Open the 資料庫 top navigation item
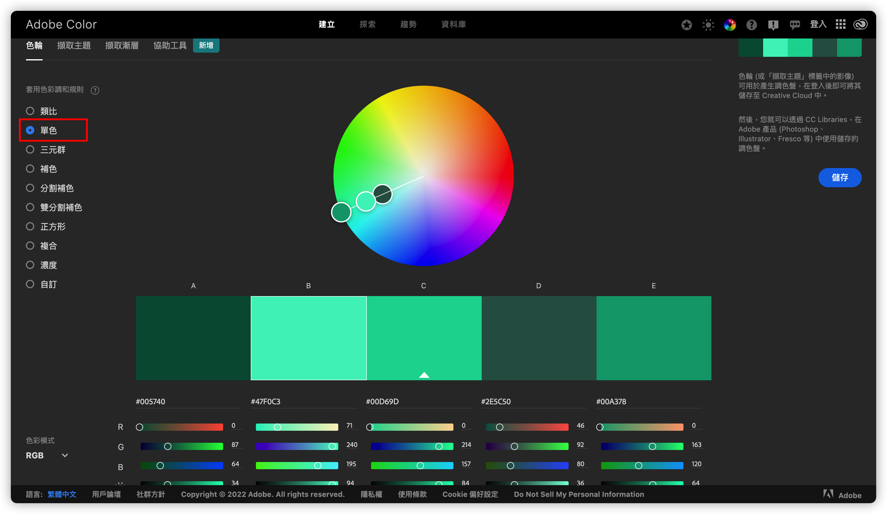Image resolution: width=887 pixels, height=514 pixels. [453, 24]
